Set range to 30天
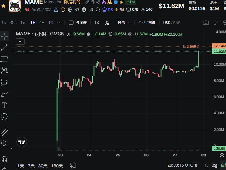This screenshot has width=226, height=170. tap(43, 166)
